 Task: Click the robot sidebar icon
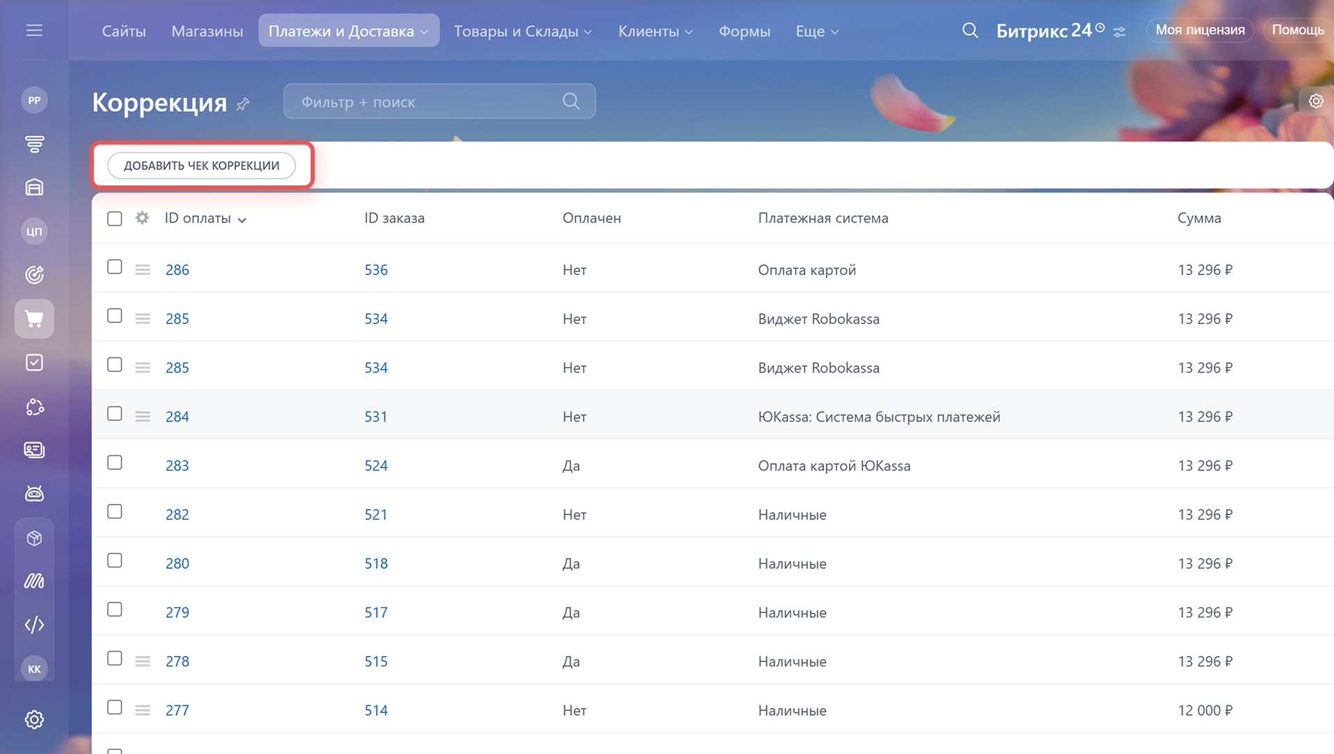coord(34,494)
